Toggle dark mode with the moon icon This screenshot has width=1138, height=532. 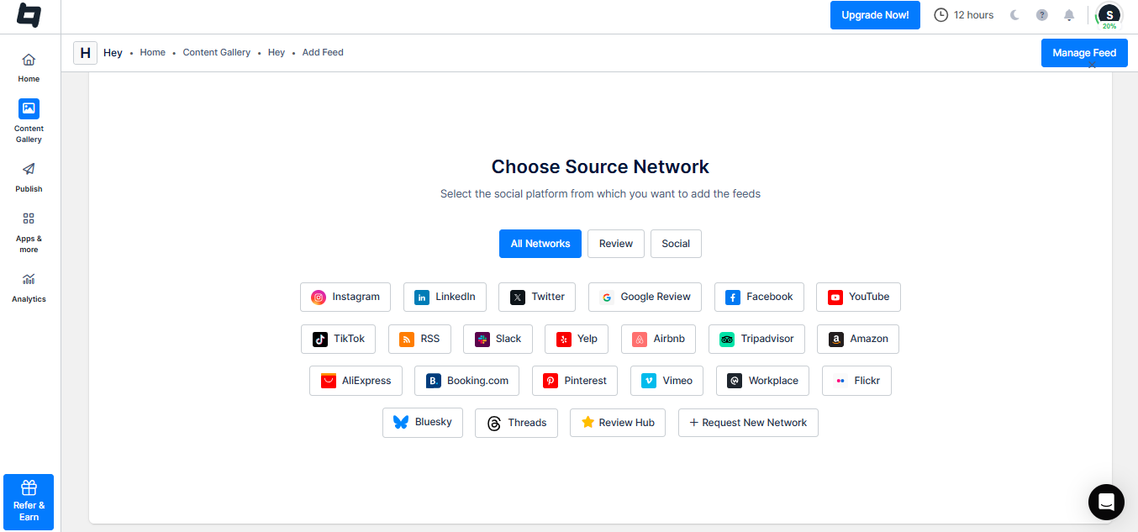(x=1014, y=15)
